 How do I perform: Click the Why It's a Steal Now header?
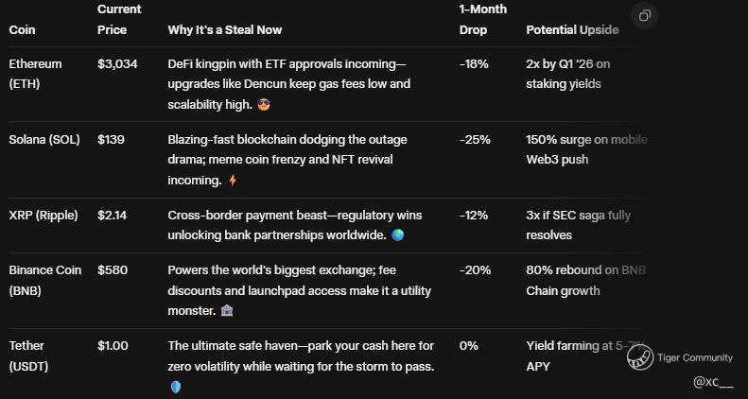point(225,29)
